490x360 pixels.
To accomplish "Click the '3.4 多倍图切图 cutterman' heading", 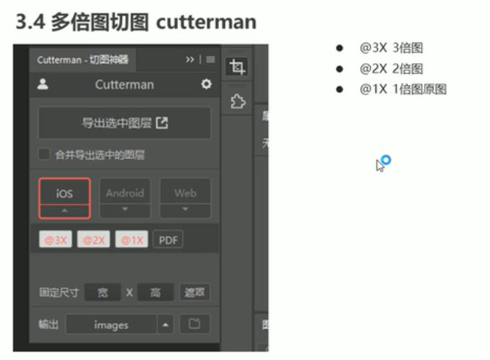I will click(136, 22).
